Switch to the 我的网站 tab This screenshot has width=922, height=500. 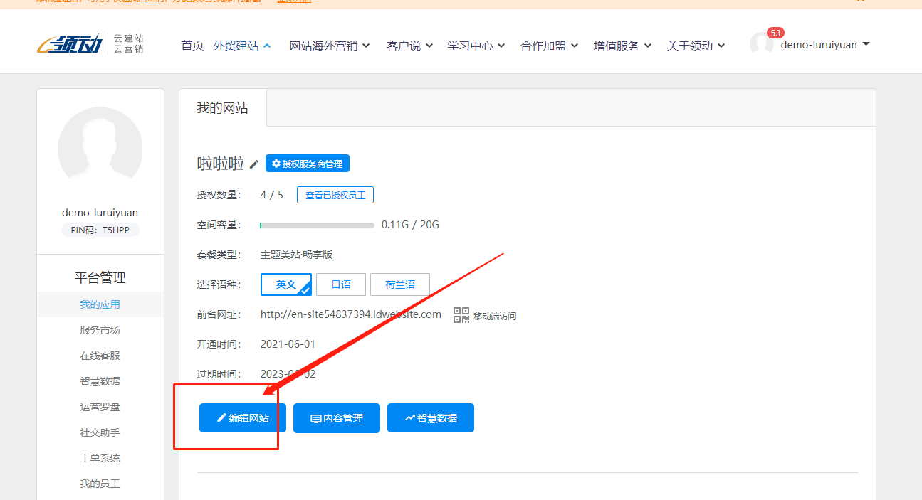tap(223, 108)
